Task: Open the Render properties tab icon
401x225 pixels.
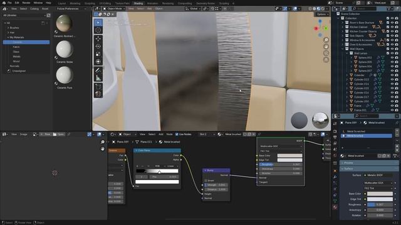Action: (335, 131)
